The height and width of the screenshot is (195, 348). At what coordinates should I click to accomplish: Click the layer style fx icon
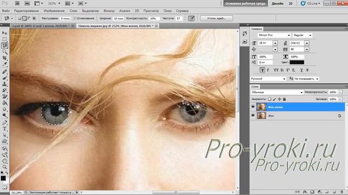[x=305, y=192]
